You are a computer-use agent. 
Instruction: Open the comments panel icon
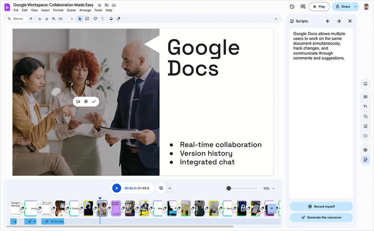tap(303, 7)
